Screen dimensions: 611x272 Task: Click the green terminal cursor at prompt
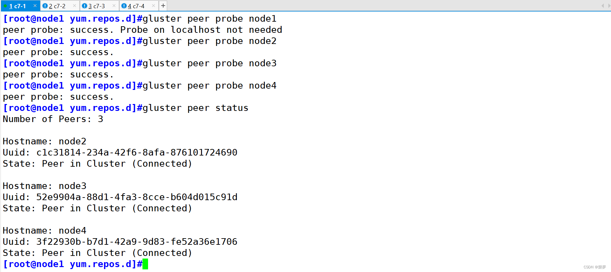click(145, 264)
